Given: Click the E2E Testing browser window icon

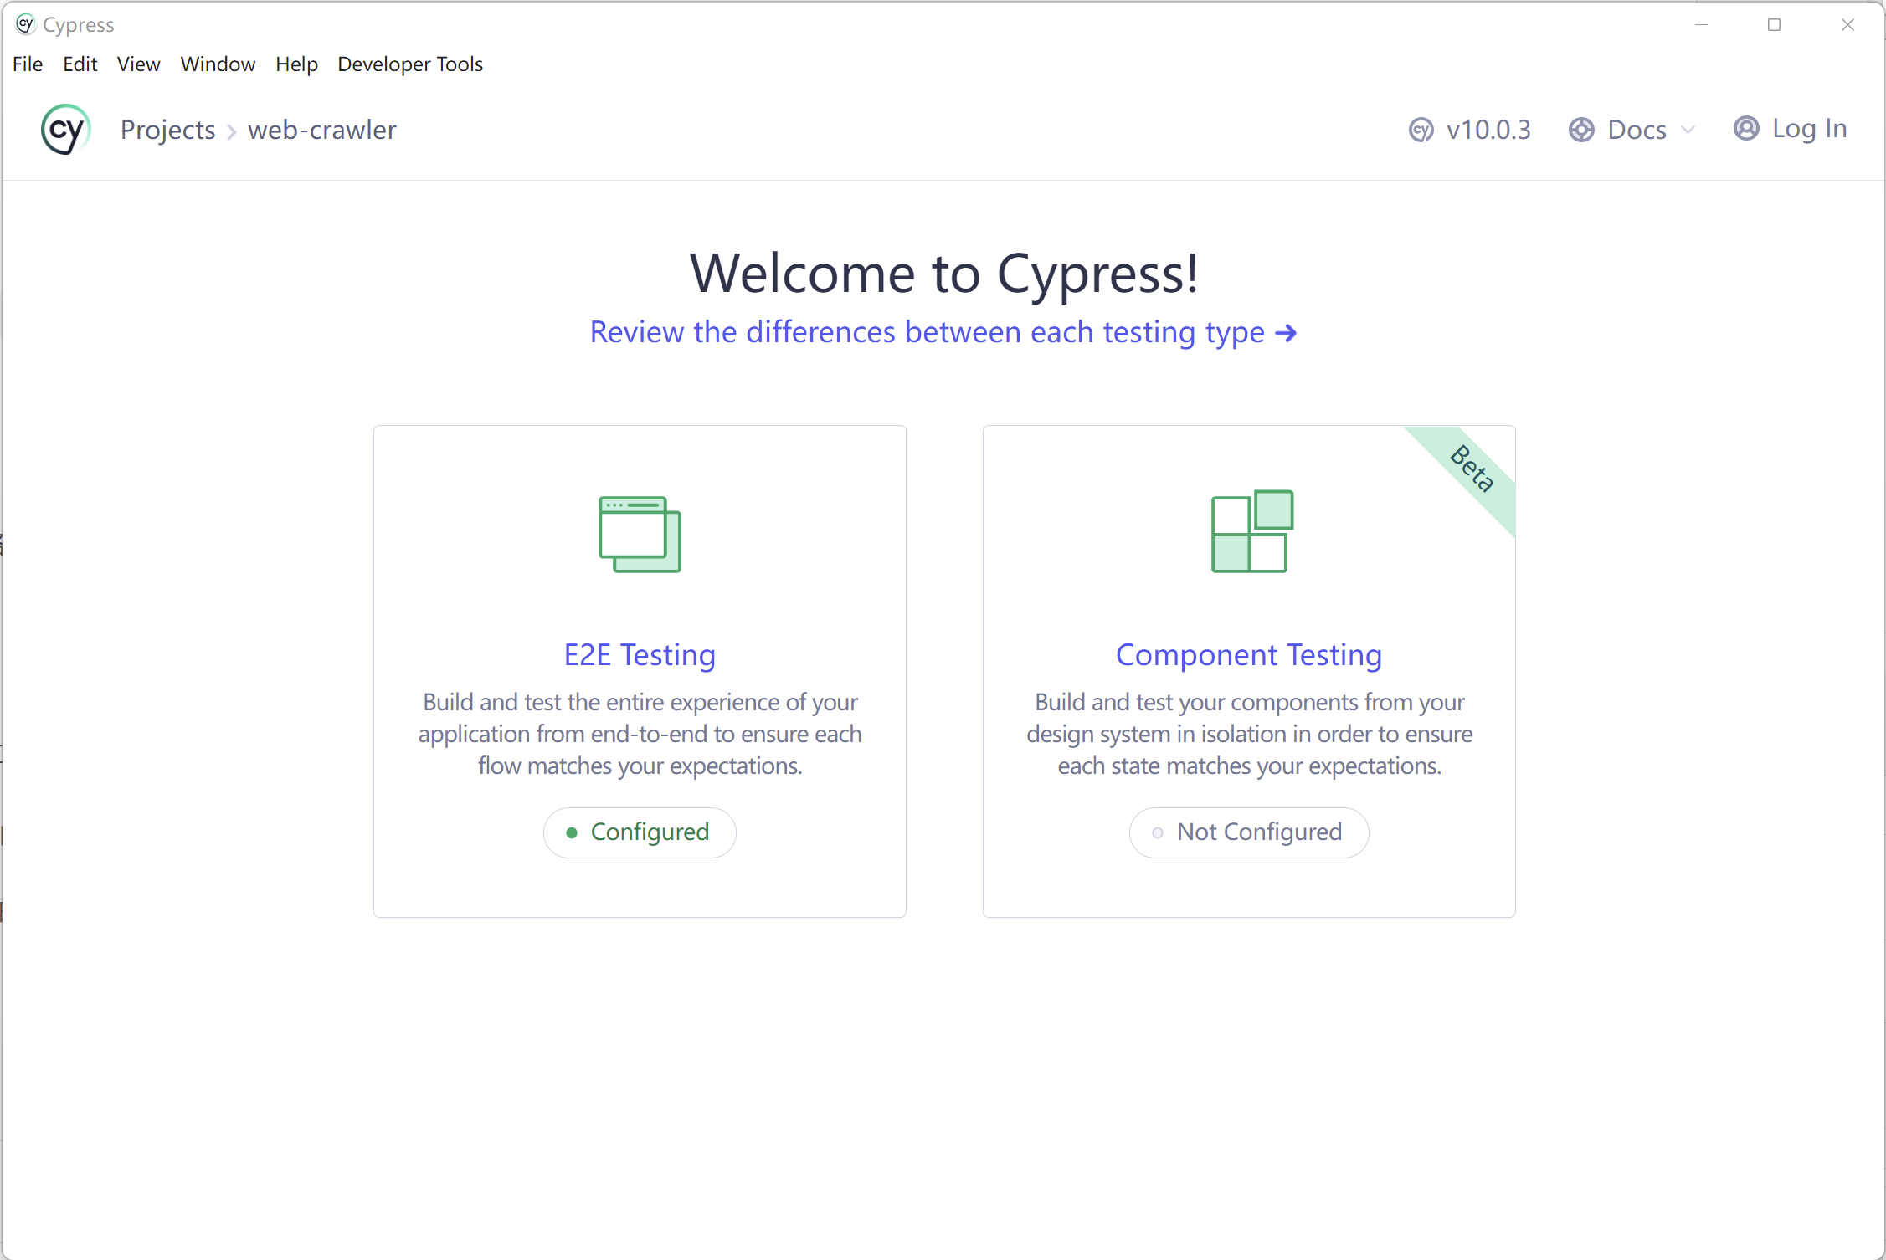Looking at the screenshot, I should 640,534.
